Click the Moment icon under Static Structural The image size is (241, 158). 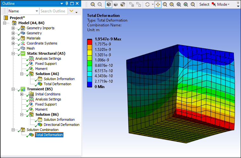pos(31,69)
